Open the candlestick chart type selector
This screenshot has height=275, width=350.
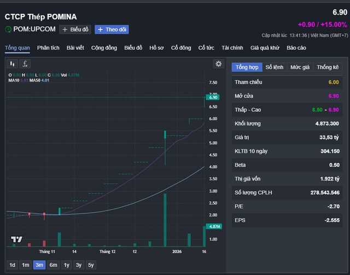tap(12, 64)
